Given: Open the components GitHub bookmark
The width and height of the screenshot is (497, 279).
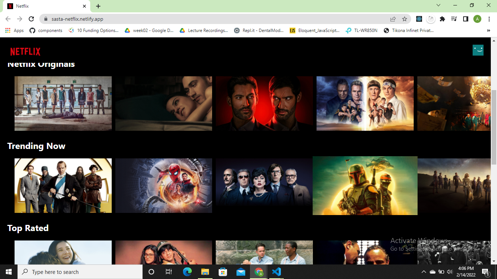Looking at the screenshot, I should point(46,31).
